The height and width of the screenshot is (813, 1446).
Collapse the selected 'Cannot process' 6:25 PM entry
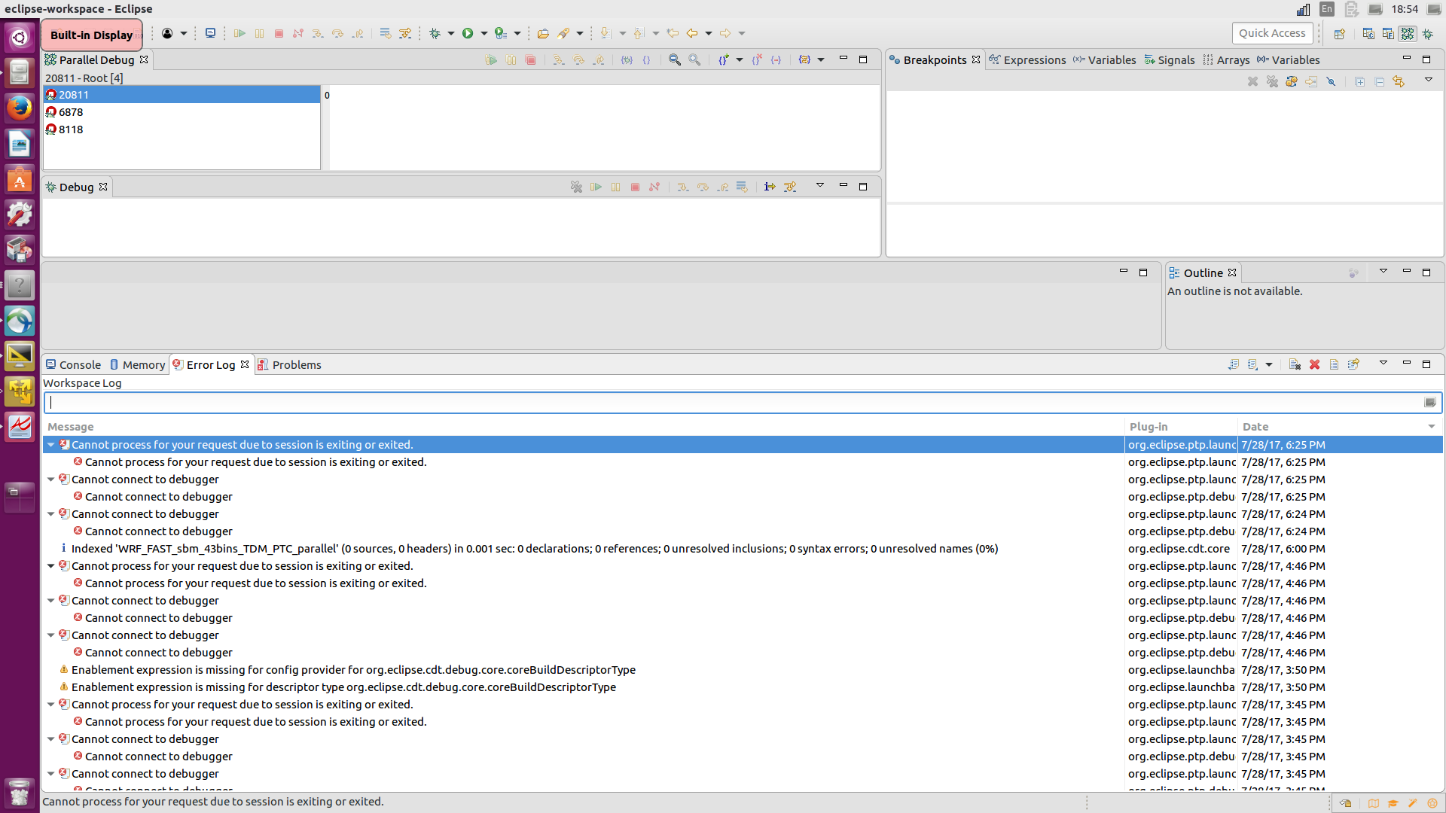point(50,445)
